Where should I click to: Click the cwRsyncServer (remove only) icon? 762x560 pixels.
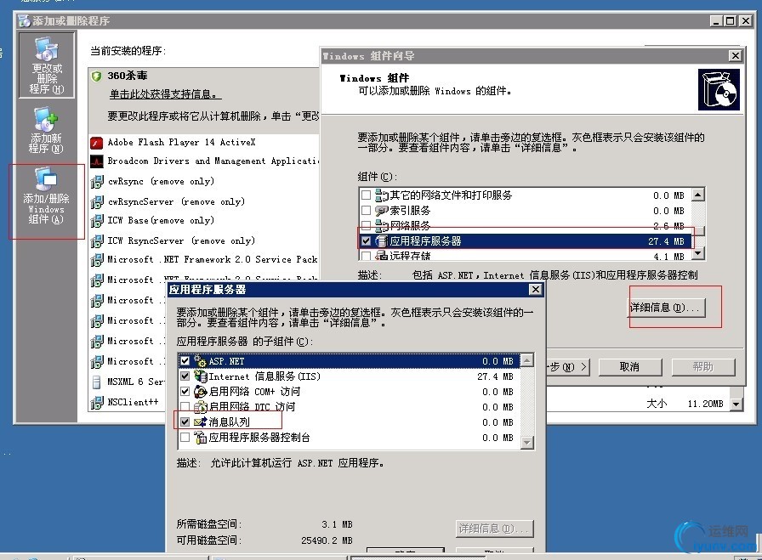click(x=97, y=201)
